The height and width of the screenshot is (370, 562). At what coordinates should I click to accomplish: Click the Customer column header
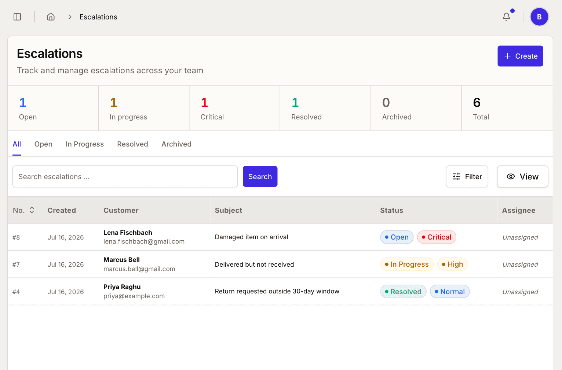pos(121,210)
